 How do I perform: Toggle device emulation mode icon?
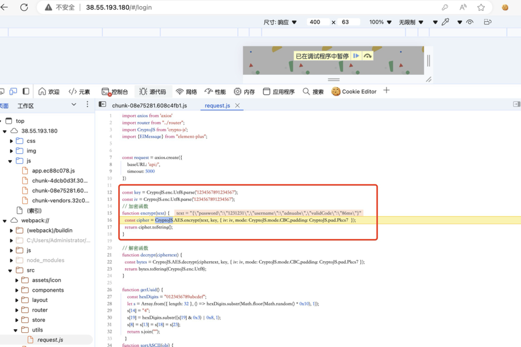[x=13, y=92]
